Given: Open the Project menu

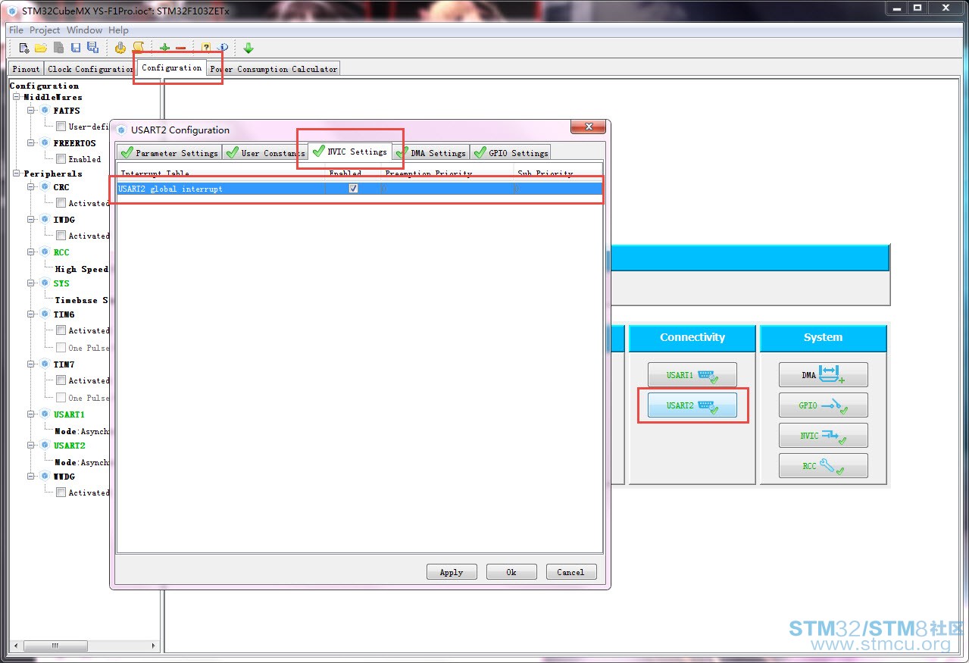Looking at the screenshot, I should [x=45, y=30].
